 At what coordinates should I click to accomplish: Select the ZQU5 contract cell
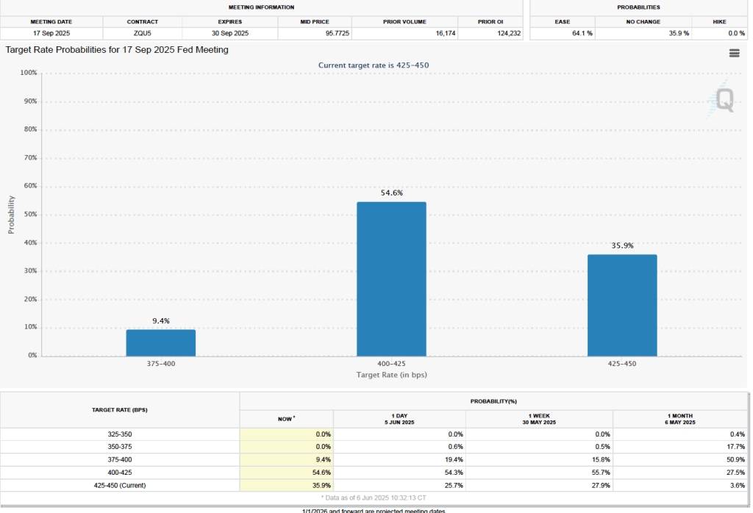tap(142, 33)
